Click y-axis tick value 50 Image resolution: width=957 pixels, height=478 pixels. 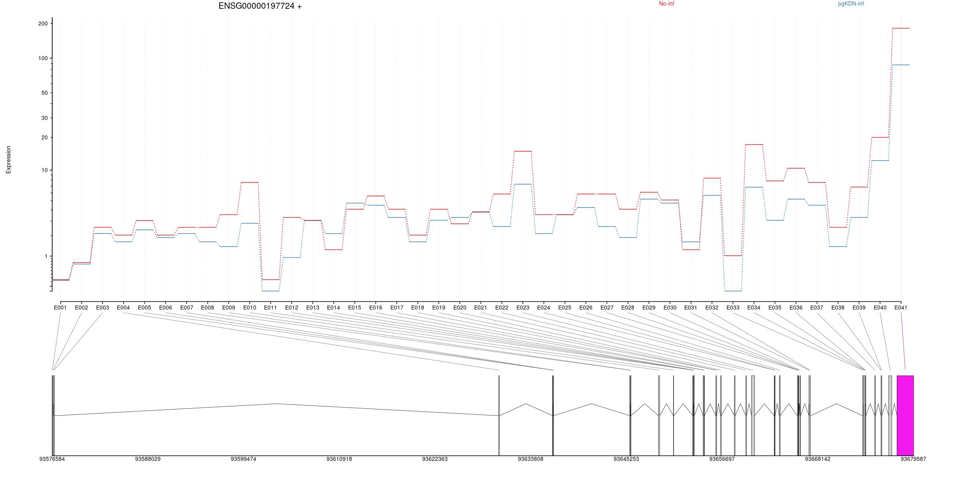tap(44, 93)
